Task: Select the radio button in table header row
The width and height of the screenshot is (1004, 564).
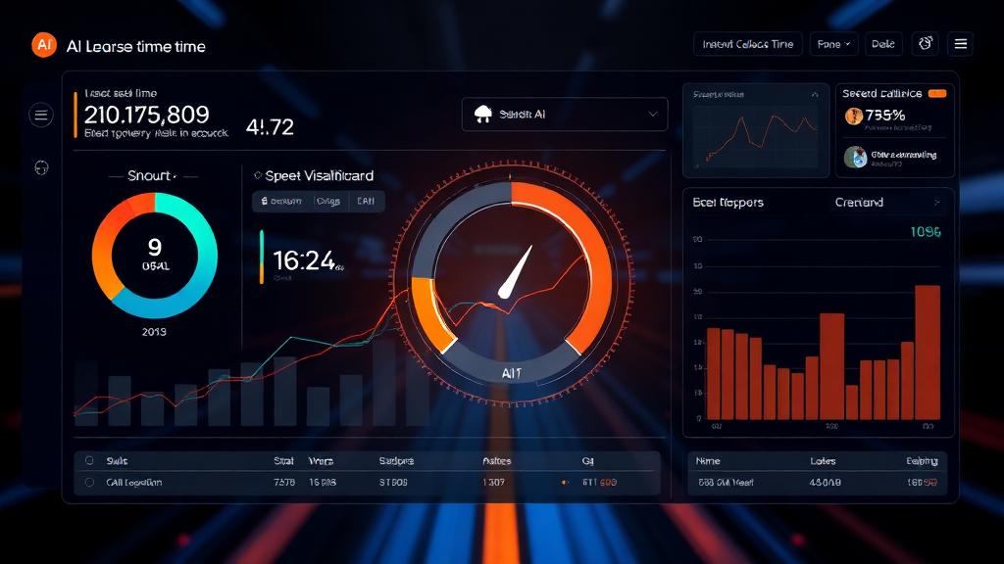Action: [89, 460]
